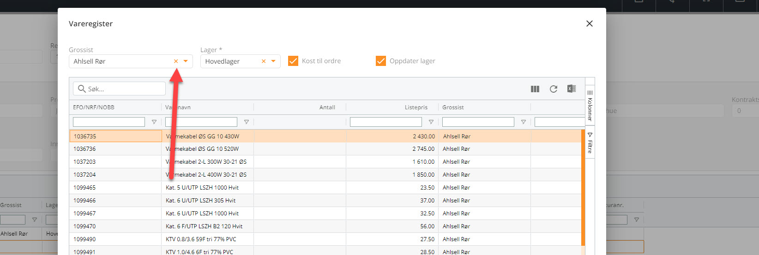Click the Grossist column filter input
This screenshot has width=759, height=255.
tap(478, 122)
